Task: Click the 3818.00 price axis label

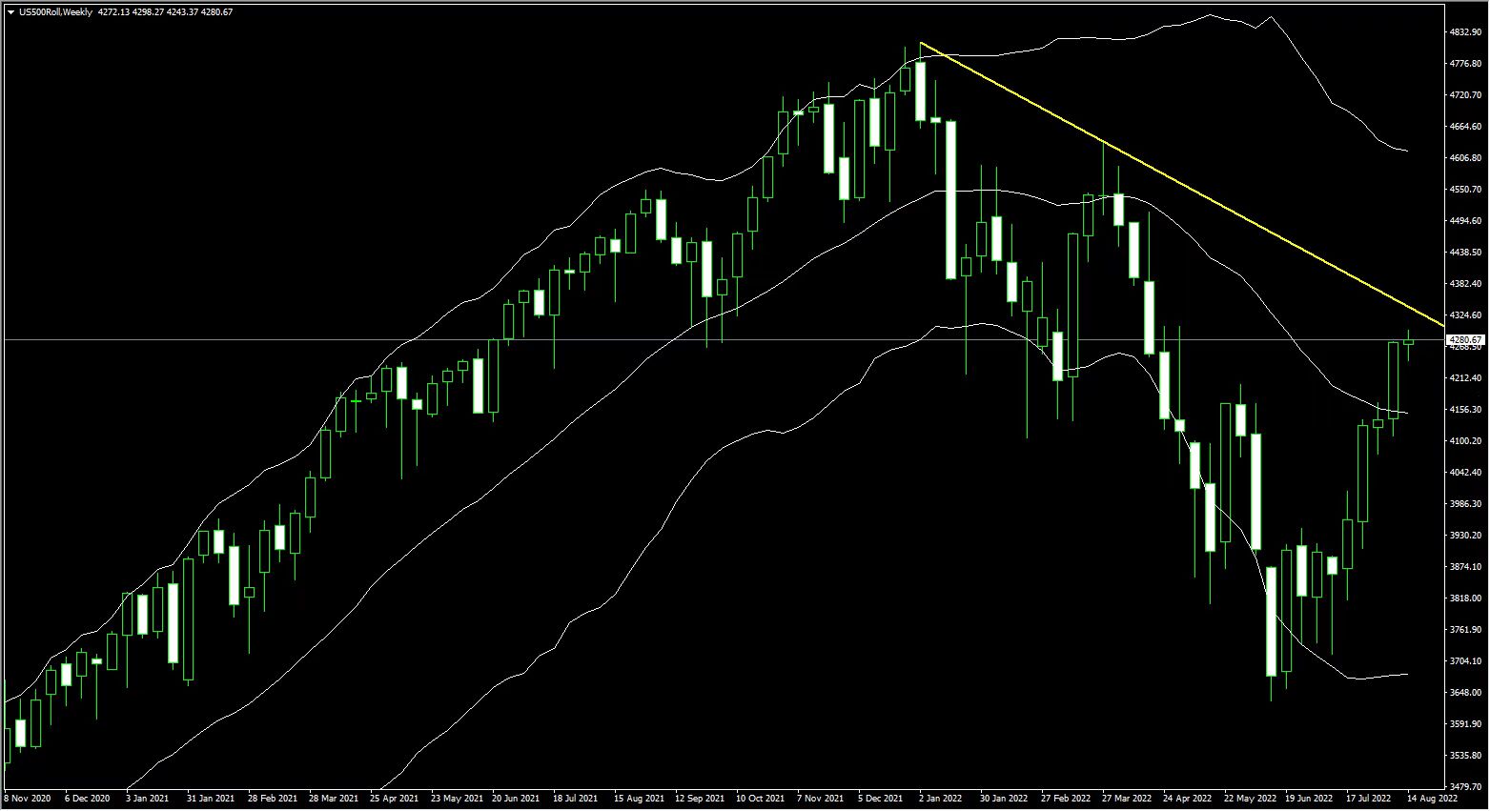Action: 1463,598
